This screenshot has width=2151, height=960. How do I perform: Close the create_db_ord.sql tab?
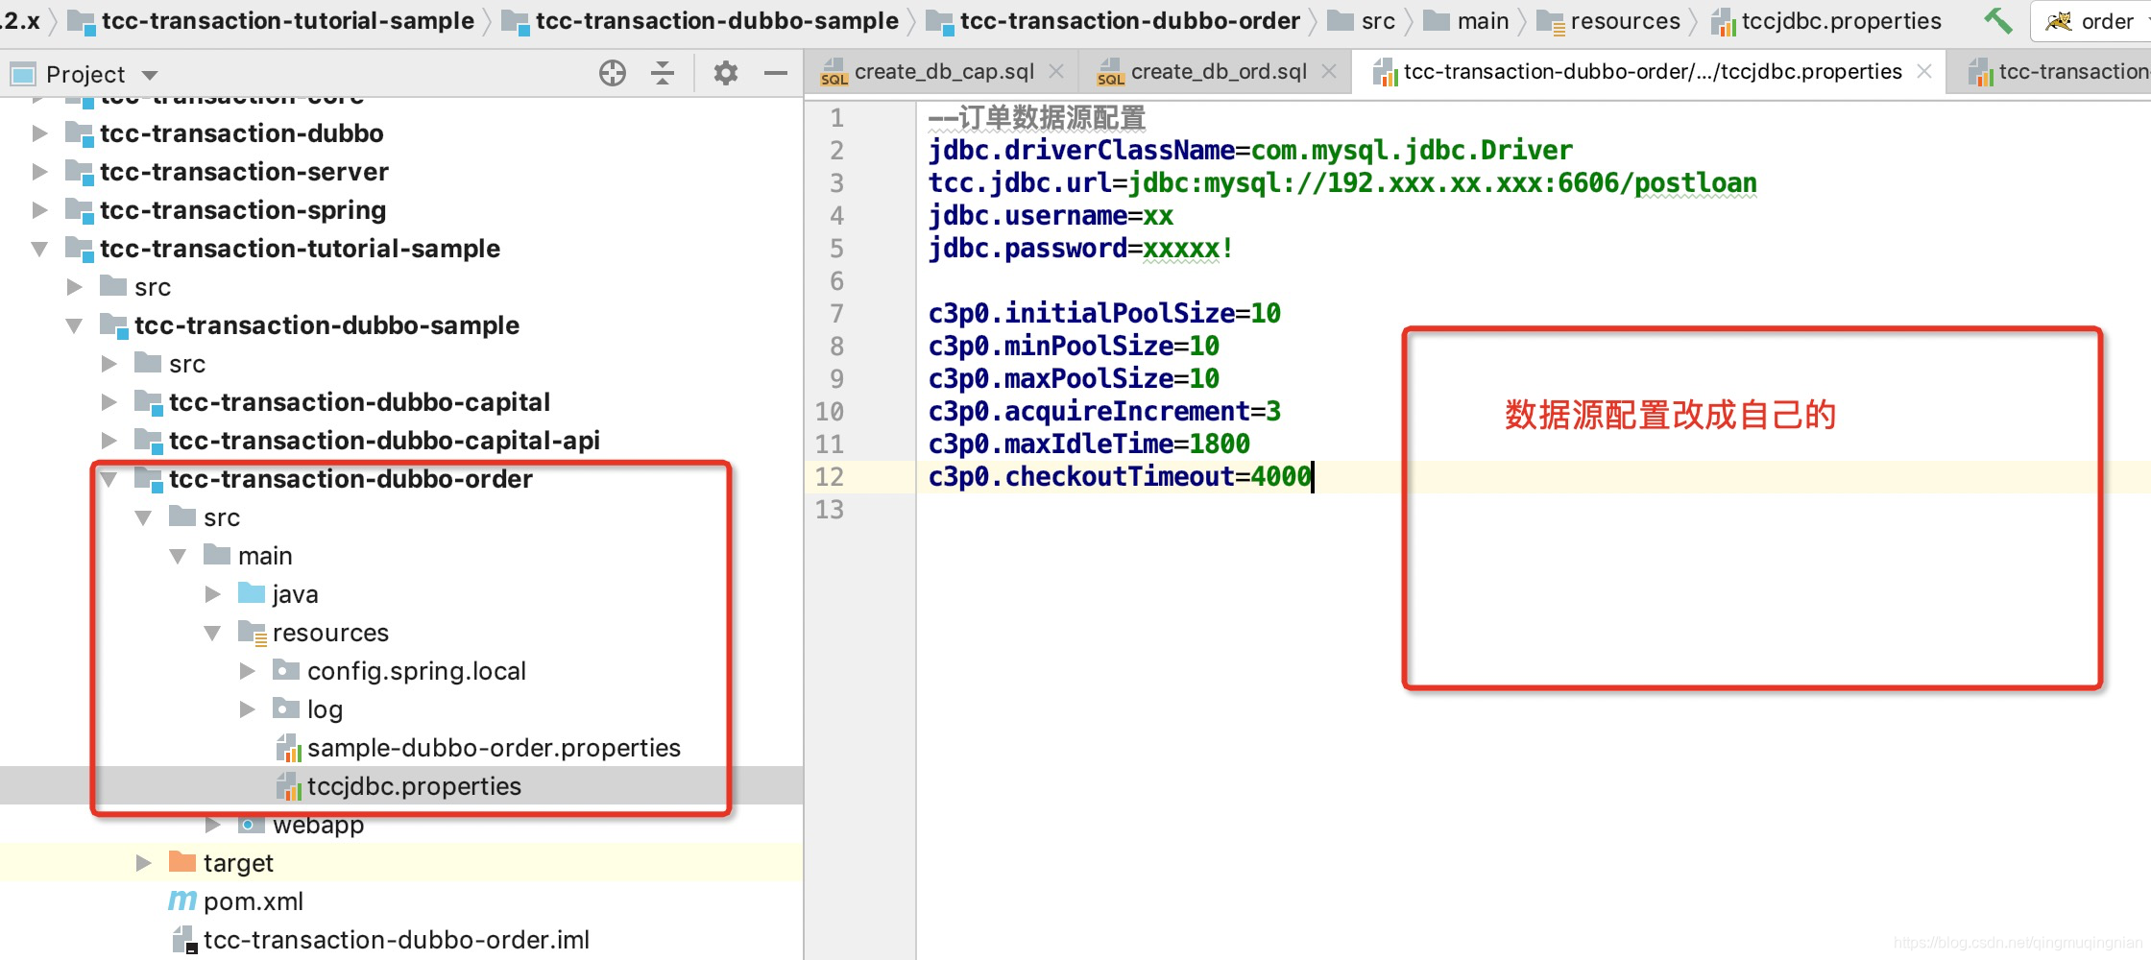coord(1329,72)
